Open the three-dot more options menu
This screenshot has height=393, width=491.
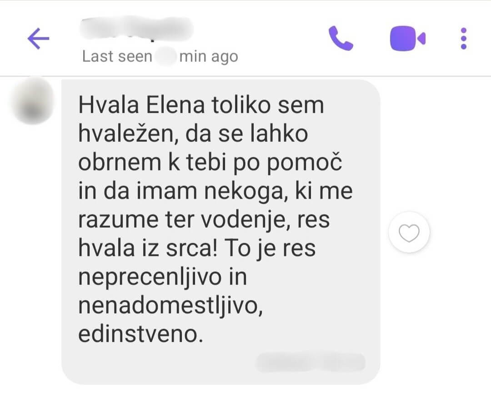click(464, 39)
